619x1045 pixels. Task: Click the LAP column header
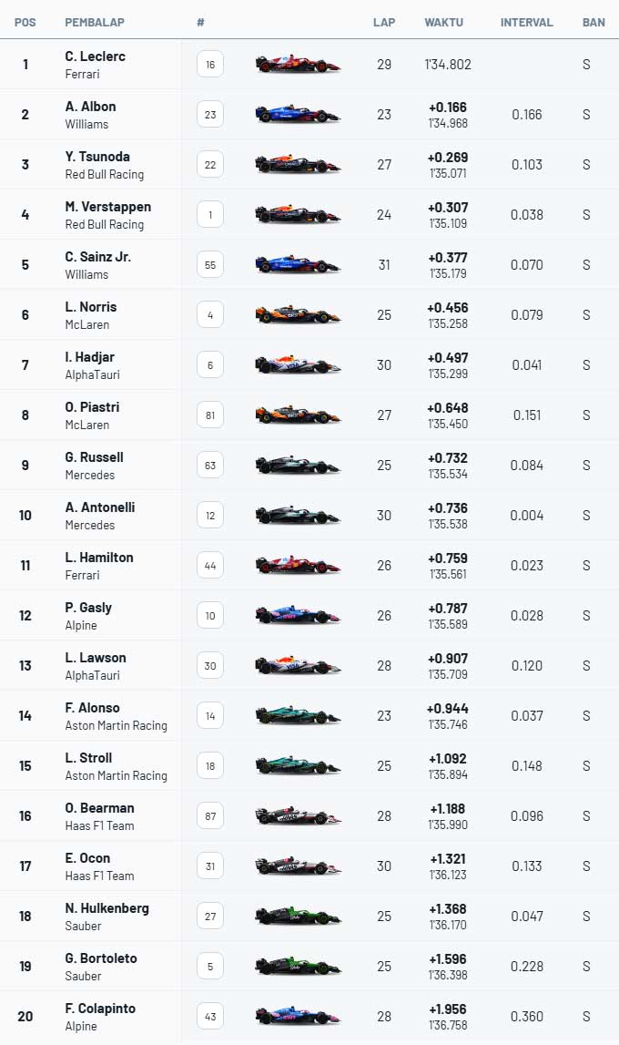coord(384,23)
